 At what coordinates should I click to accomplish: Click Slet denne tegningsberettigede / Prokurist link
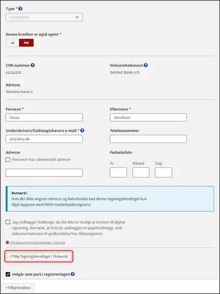(x=37, y=243)
